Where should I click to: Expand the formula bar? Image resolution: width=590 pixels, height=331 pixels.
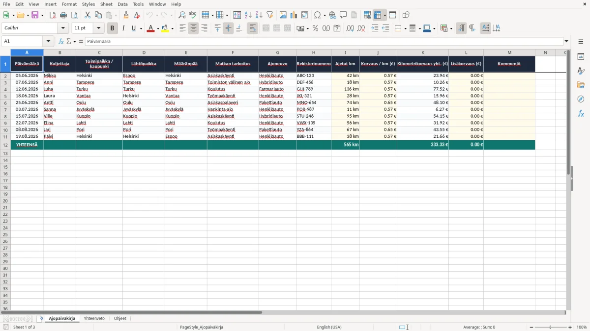coord(566,42)
